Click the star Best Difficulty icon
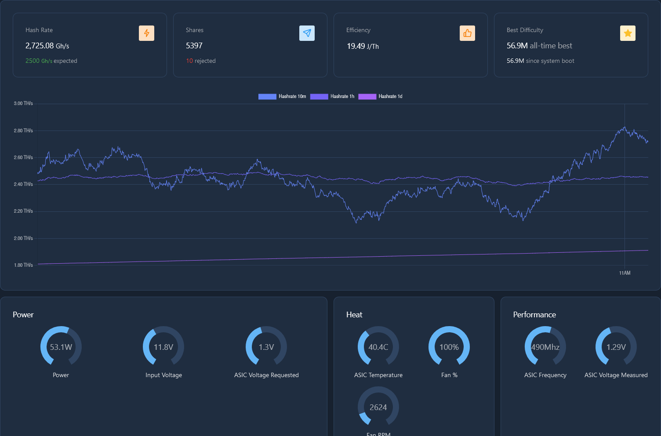 pos(628,33)
